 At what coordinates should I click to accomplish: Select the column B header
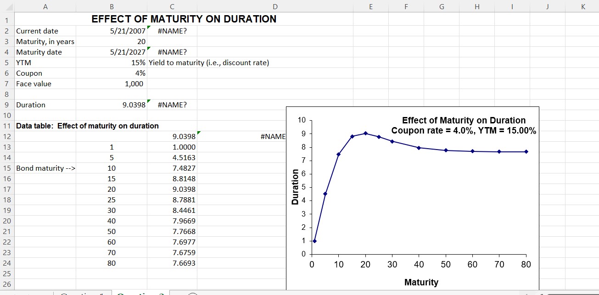pos(112,6)
